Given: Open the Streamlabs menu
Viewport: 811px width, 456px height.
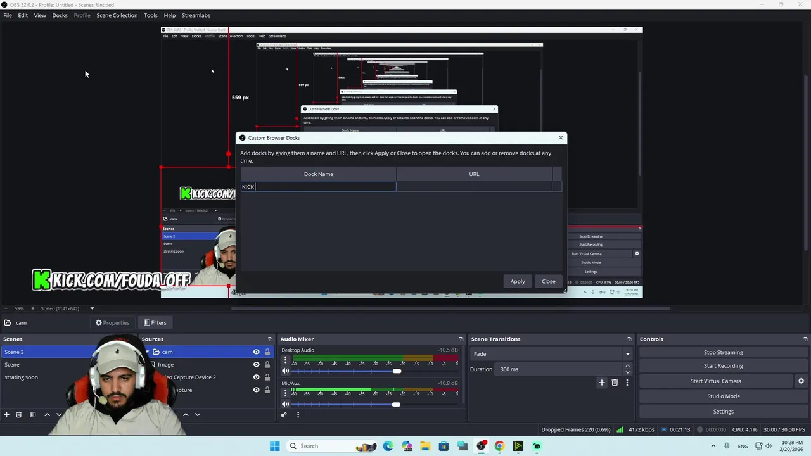Looking at the screenshot, I should 196,15.
